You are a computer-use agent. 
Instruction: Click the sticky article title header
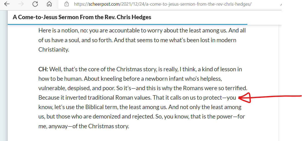click(x=82, y=17)
